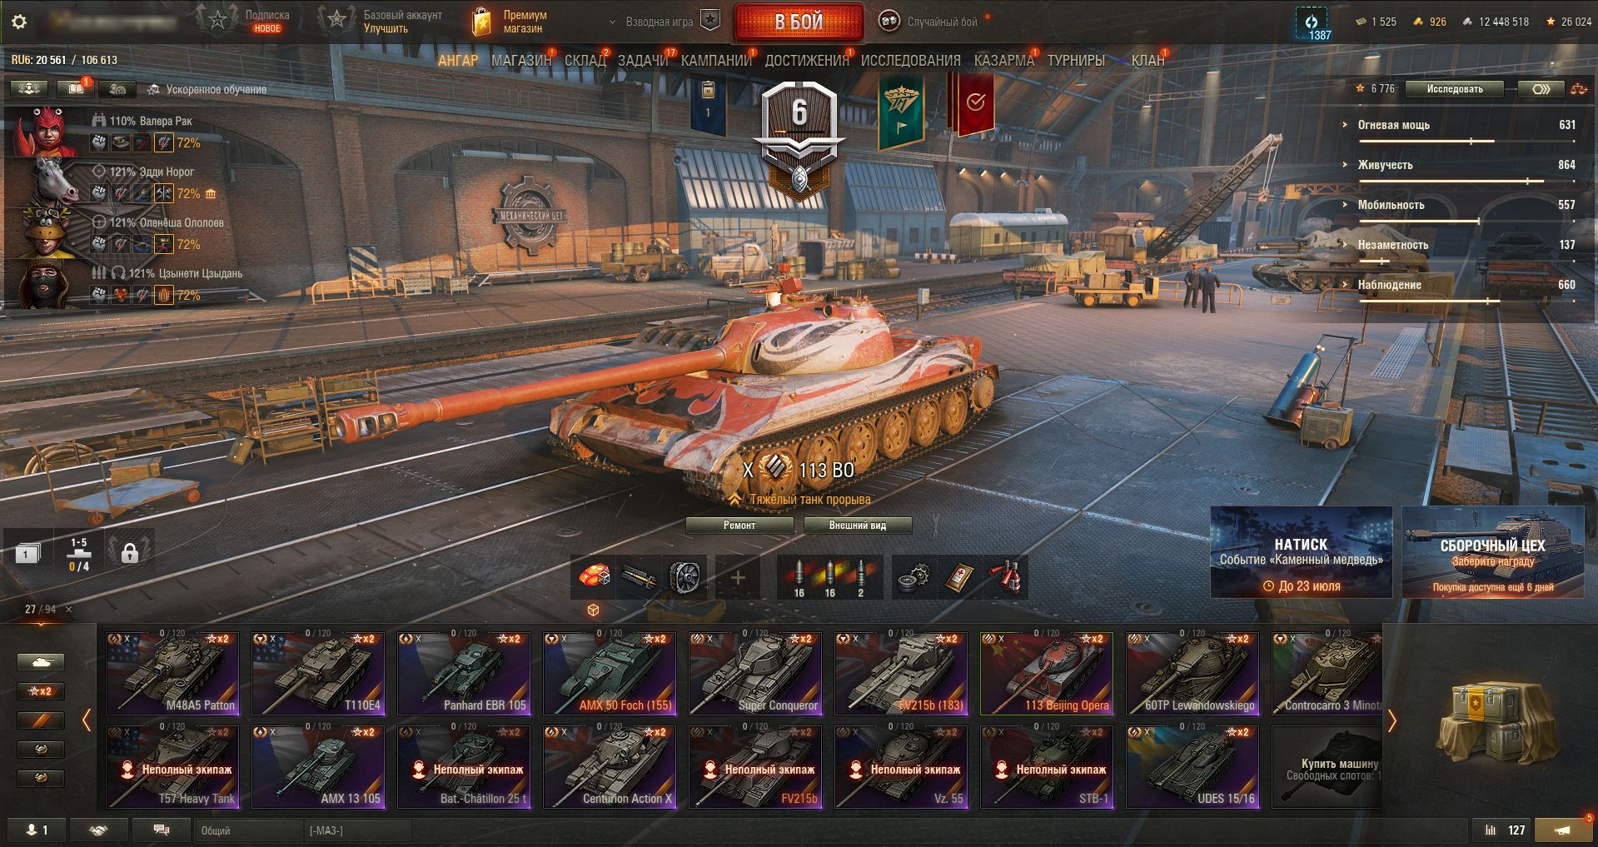Click the Внешний вид button
1598x847 pixels.
point(857,526)
